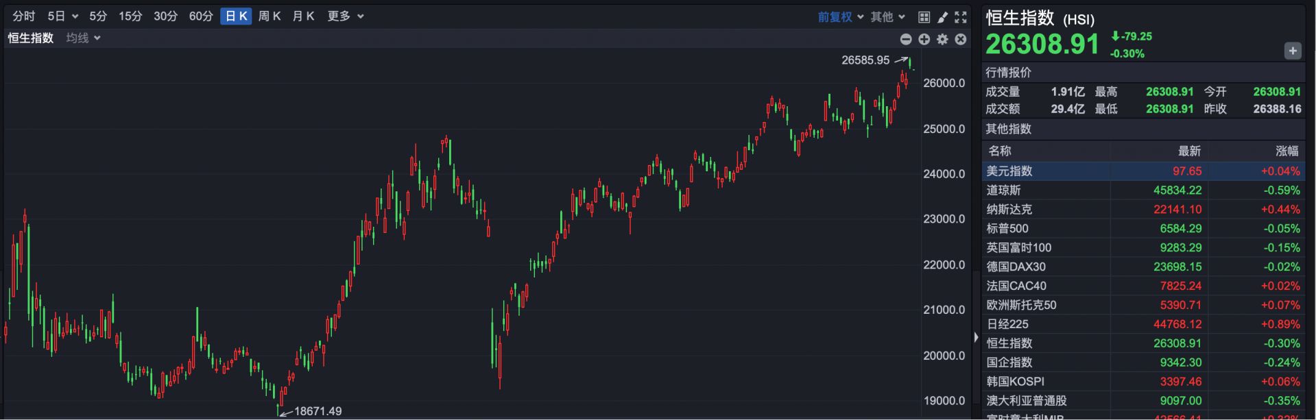This screenshot has width=1316, height=420.
Task: Open the multi-chart grid layout icon
Action: coord(924,17)
